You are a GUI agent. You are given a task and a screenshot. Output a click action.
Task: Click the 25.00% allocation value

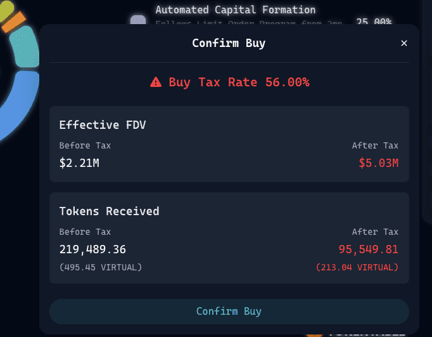[373, 22]
